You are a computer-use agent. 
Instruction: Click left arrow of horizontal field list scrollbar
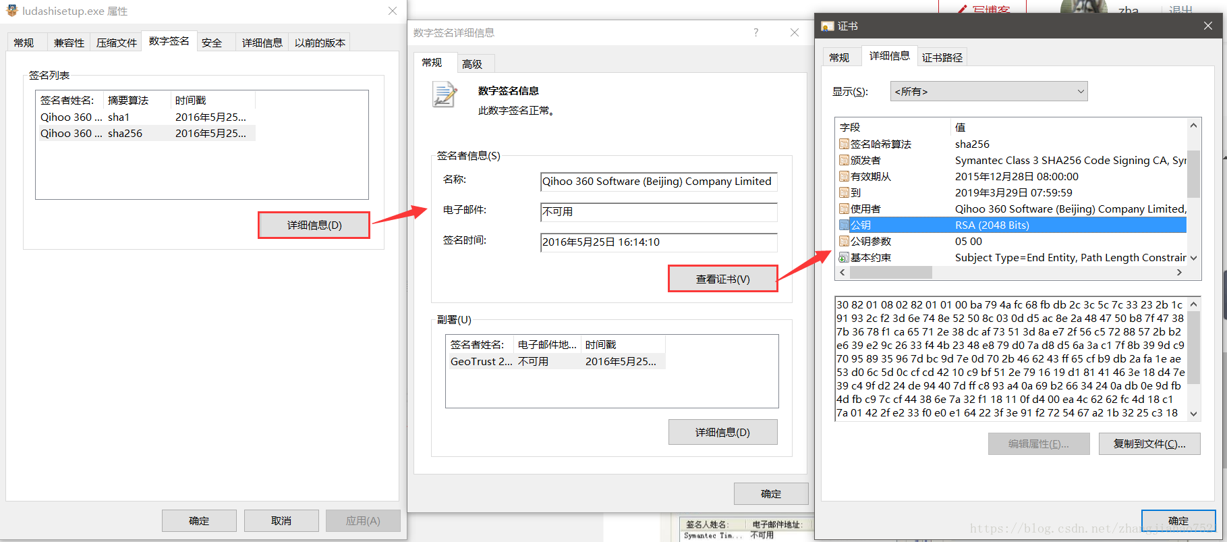tap(843, 272)
